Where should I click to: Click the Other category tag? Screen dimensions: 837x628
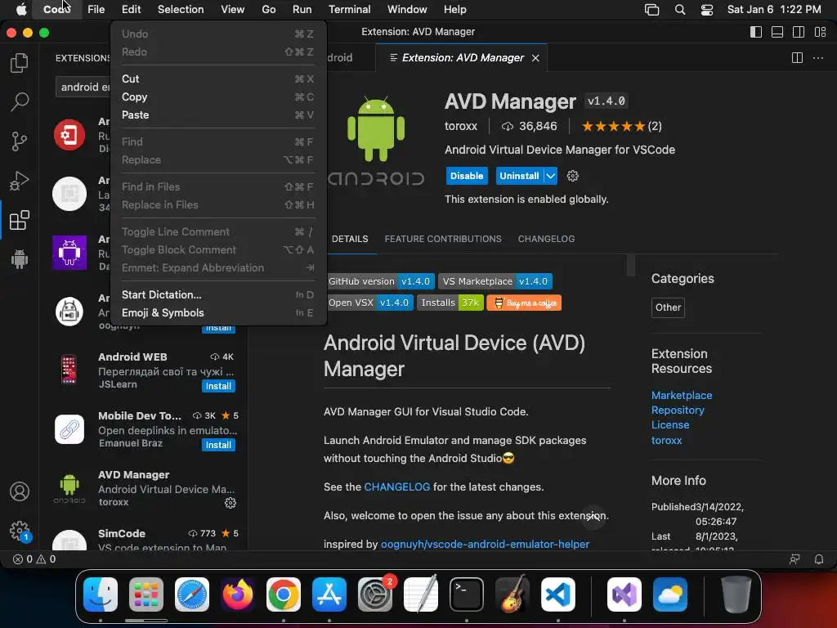(x=668, y=307)
